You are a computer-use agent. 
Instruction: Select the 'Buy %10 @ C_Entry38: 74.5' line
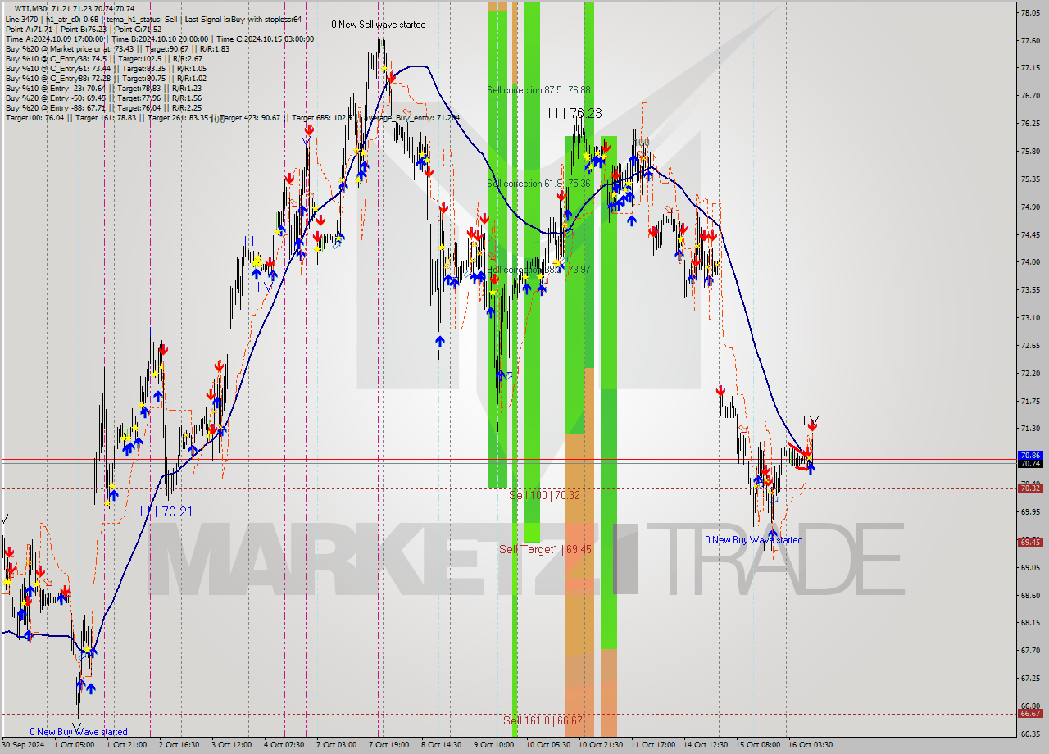[103, 58]
